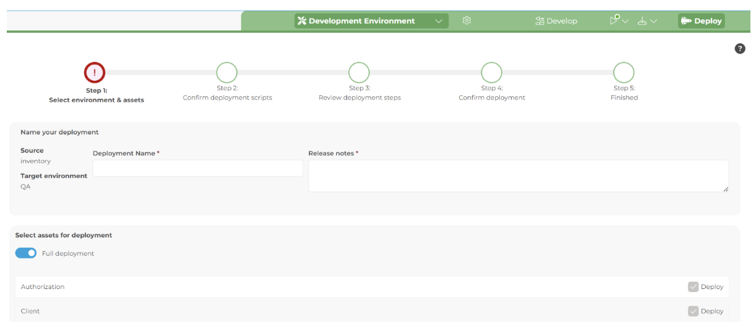Image resolution: width=756 pixels, height=336 pixels.
Task: Disable the Full deployment toggle
Action: click(26, 253)
